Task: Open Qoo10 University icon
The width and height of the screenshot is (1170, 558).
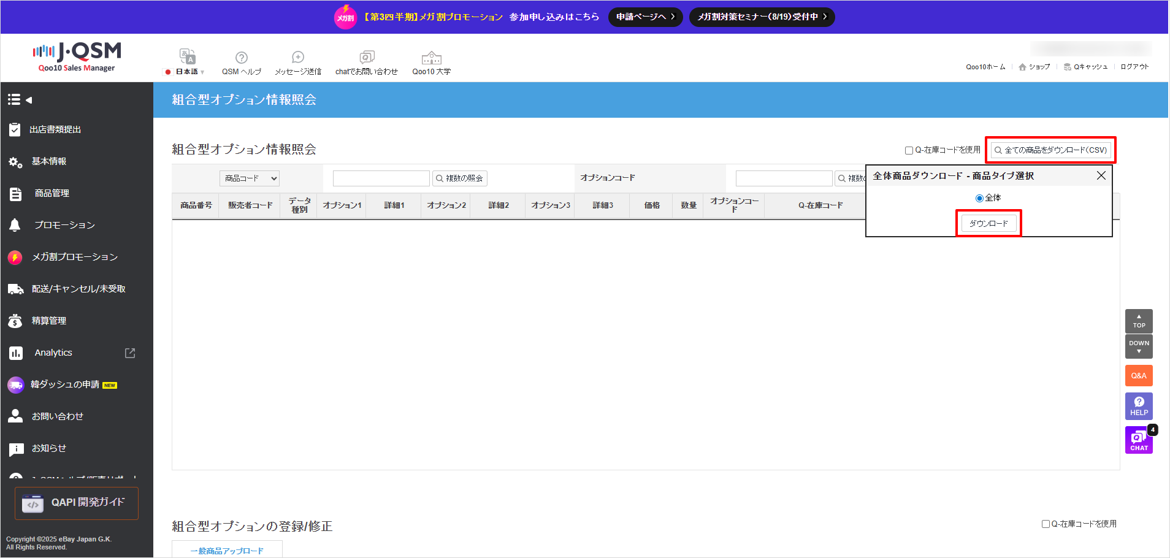Action: pos(431,58)
